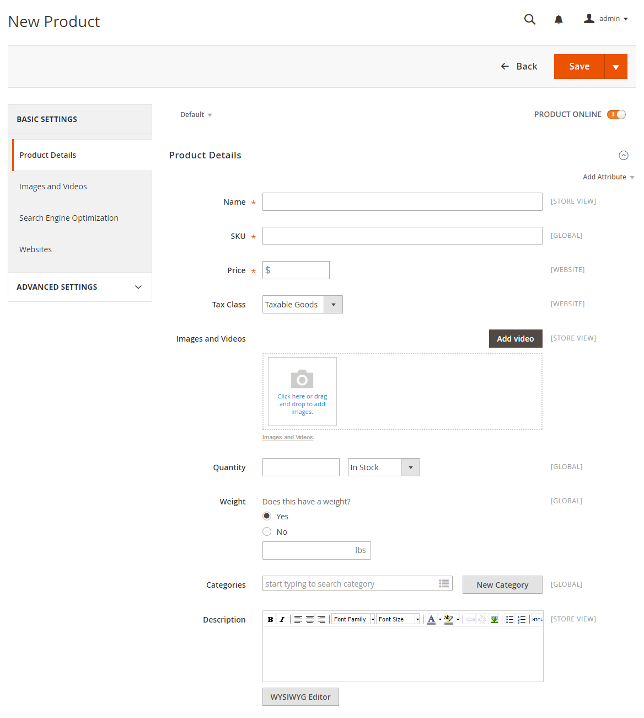Open the admin search magnifier
The width and height of the screenshot is (644, 718).
529,19
